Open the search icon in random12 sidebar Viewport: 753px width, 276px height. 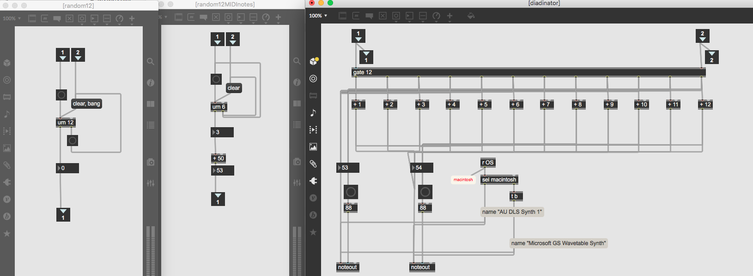151,62
